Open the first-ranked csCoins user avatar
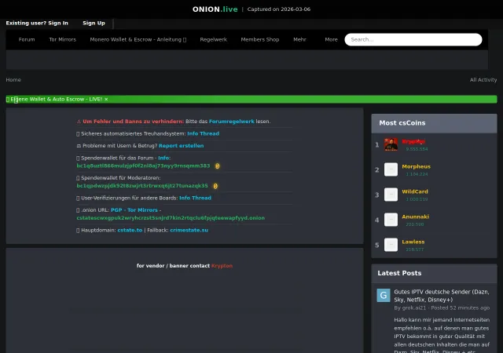The height and width of the screenshot is (353, 503). [391, 144]
